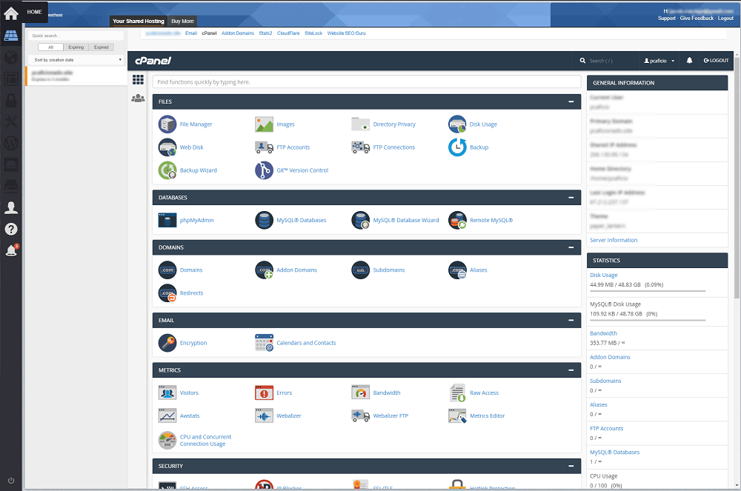Select the Expired filter toggle
741x491 pixels.
click(x=101, y=47)
